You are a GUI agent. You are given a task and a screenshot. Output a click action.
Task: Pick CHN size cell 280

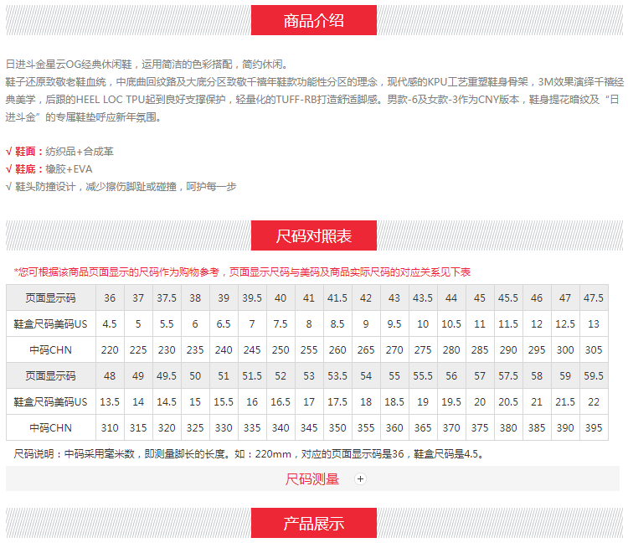point(451,349)
